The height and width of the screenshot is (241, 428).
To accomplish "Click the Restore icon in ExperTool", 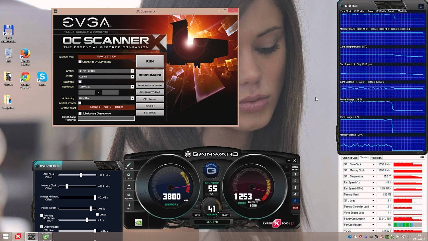I will coord(129,196).
